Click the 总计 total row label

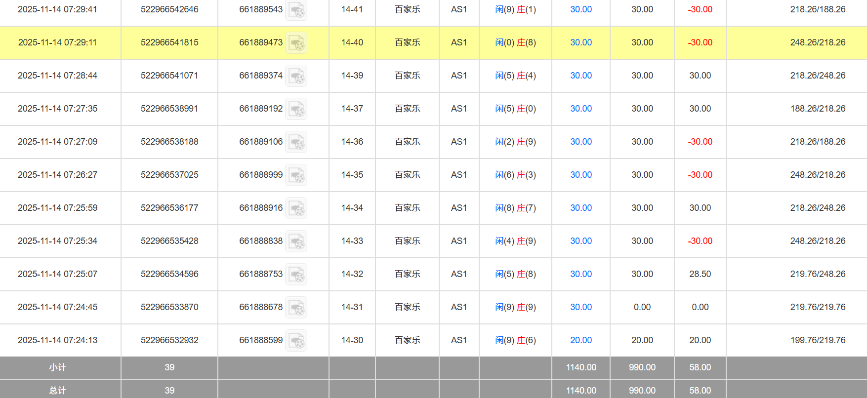pyautogui.click(x=57, y=390)
